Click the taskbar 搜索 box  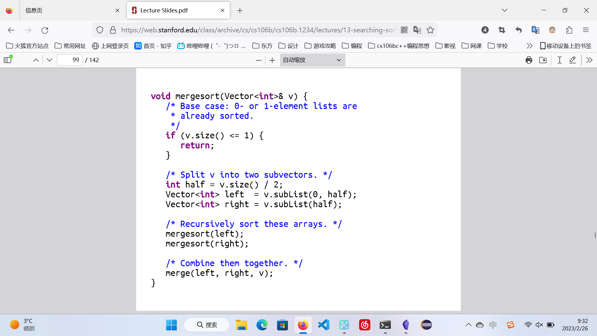tap(207, 325)
